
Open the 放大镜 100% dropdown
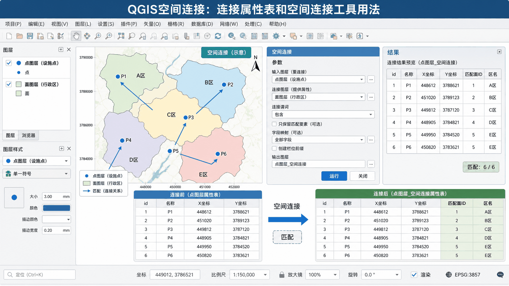click(322, 275)
